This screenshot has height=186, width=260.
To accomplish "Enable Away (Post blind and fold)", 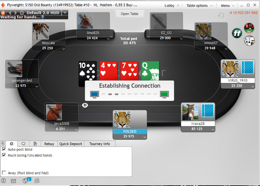I will click(4, 173).
